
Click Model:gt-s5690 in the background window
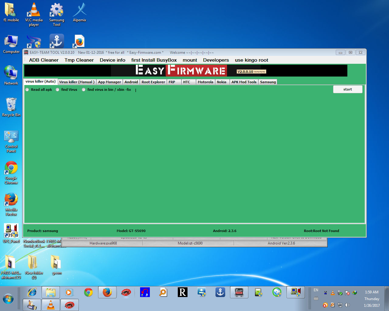tap(190, 243)
